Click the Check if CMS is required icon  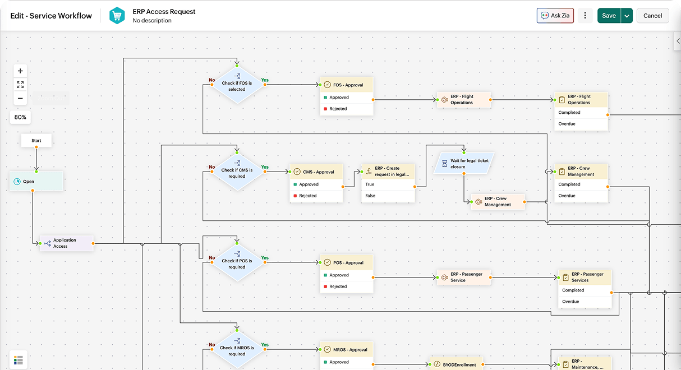[237, 163]
